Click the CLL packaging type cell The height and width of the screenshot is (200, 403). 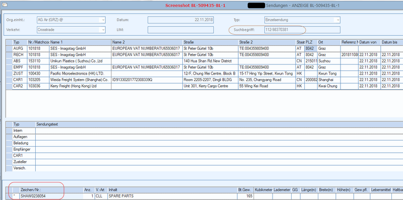(101, 196)
